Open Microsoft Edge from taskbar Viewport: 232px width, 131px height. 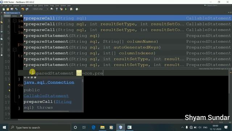click(x=94, y=127)
